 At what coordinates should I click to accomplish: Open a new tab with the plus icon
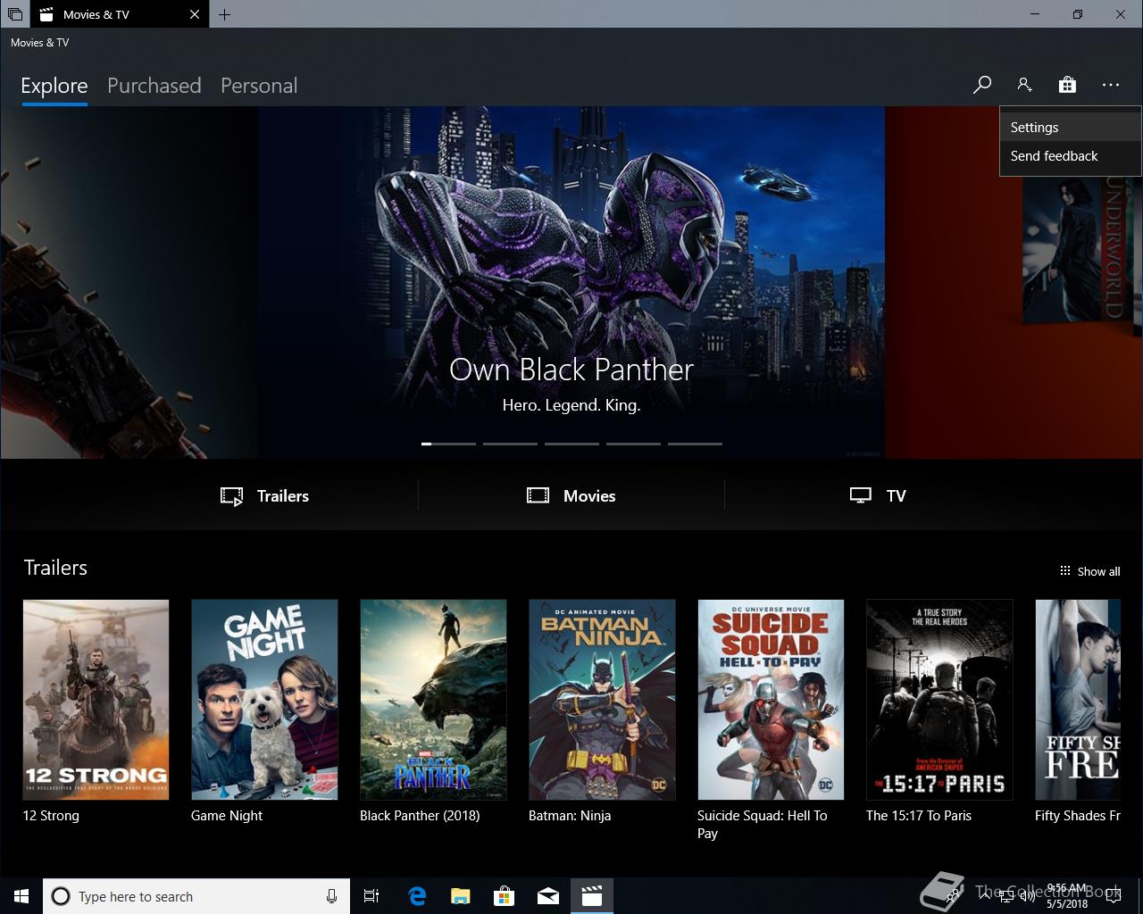coord(224,14)
